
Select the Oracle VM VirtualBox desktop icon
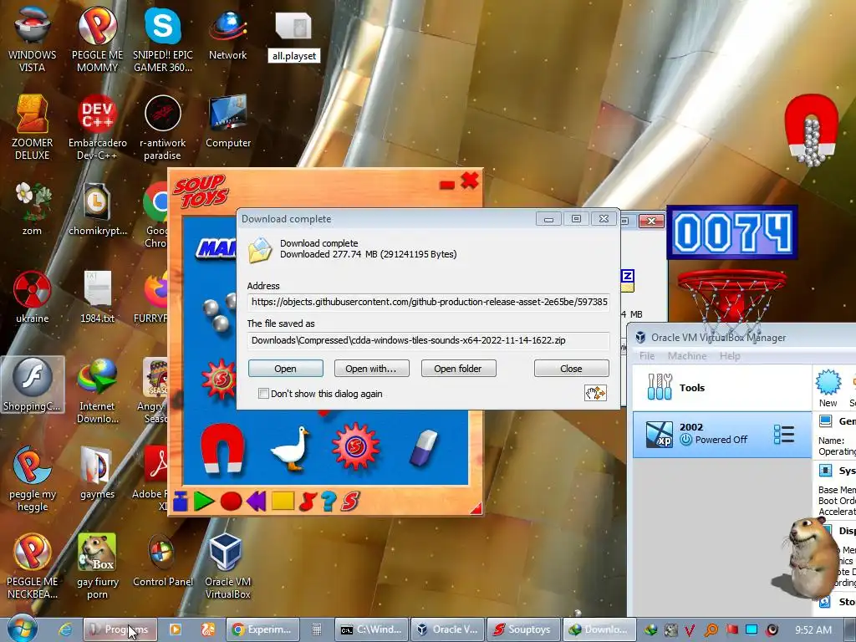tap(227, 566)
